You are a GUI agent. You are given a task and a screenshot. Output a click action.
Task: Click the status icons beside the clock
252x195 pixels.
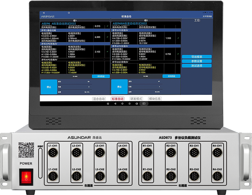pyautogui.click(x=205, y=13)
